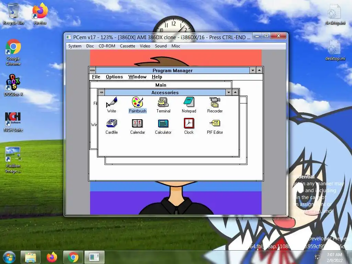The height and width of the screenshot is (264, 352).
Task: Open Program Manager control-menu box
Action: (92, 70)
